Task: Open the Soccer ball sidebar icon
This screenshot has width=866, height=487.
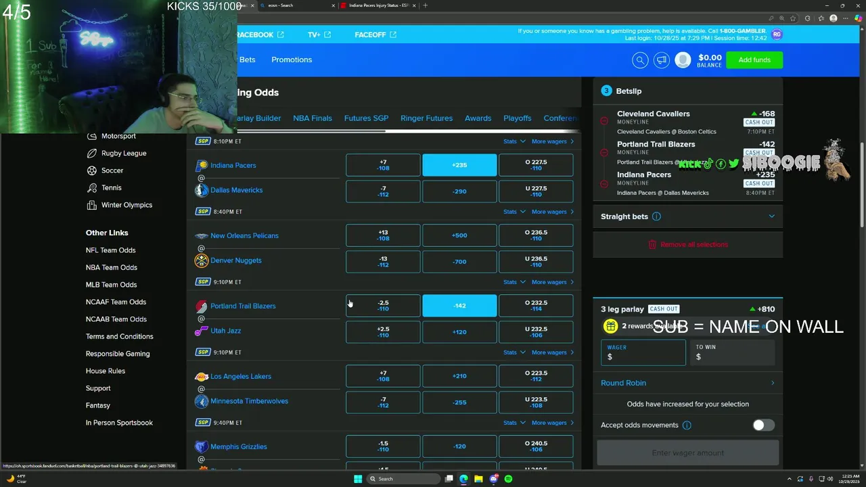Action: coord(92,170)
